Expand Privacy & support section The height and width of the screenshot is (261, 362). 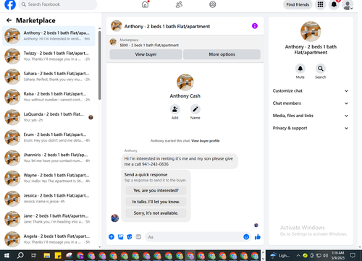pyautogui.click(x=311, y=128)
